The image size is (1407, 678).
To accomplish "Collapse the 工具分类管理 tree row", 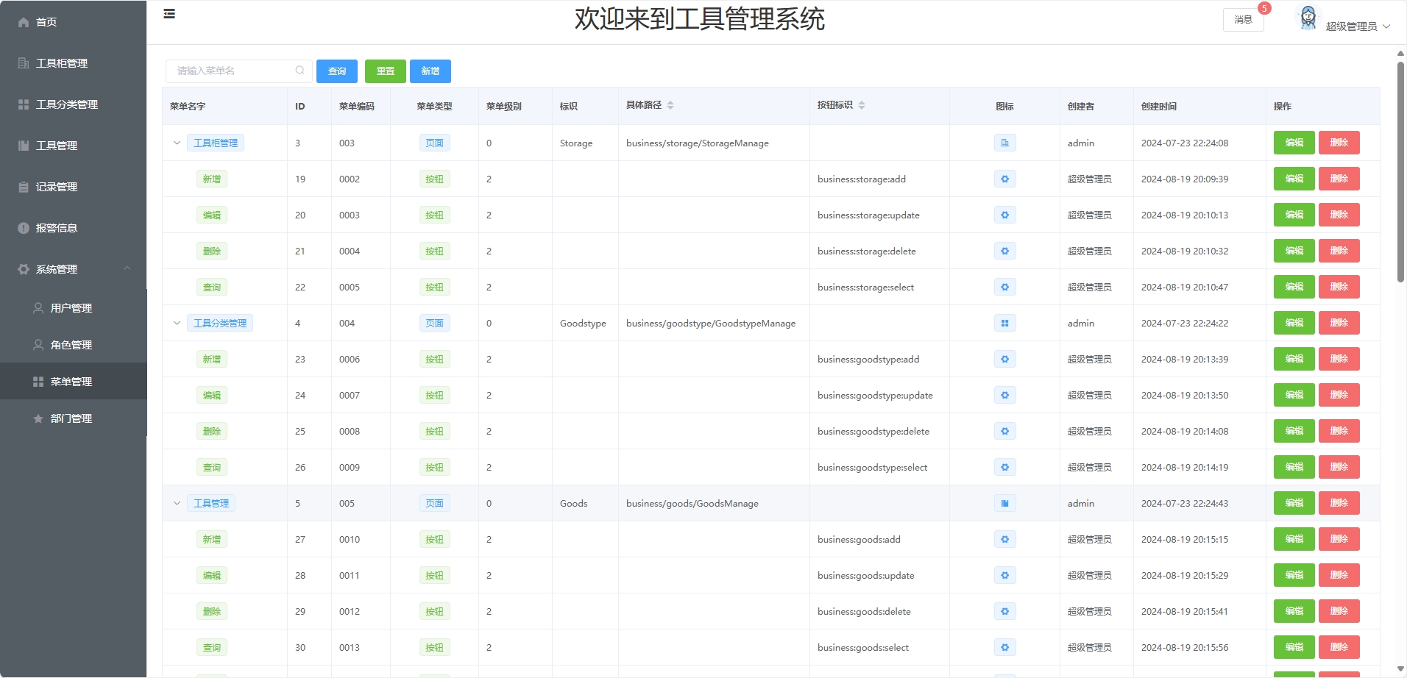I will pyautogui.click(x=177, y=324).
